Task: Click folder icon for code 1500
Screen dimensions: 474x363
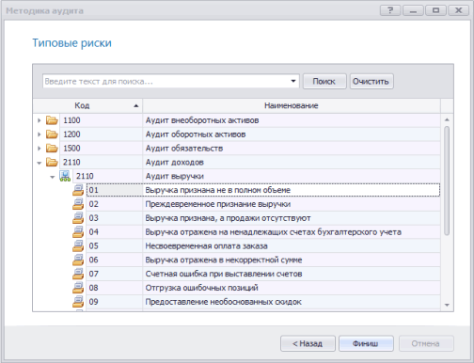Action: 52,148
